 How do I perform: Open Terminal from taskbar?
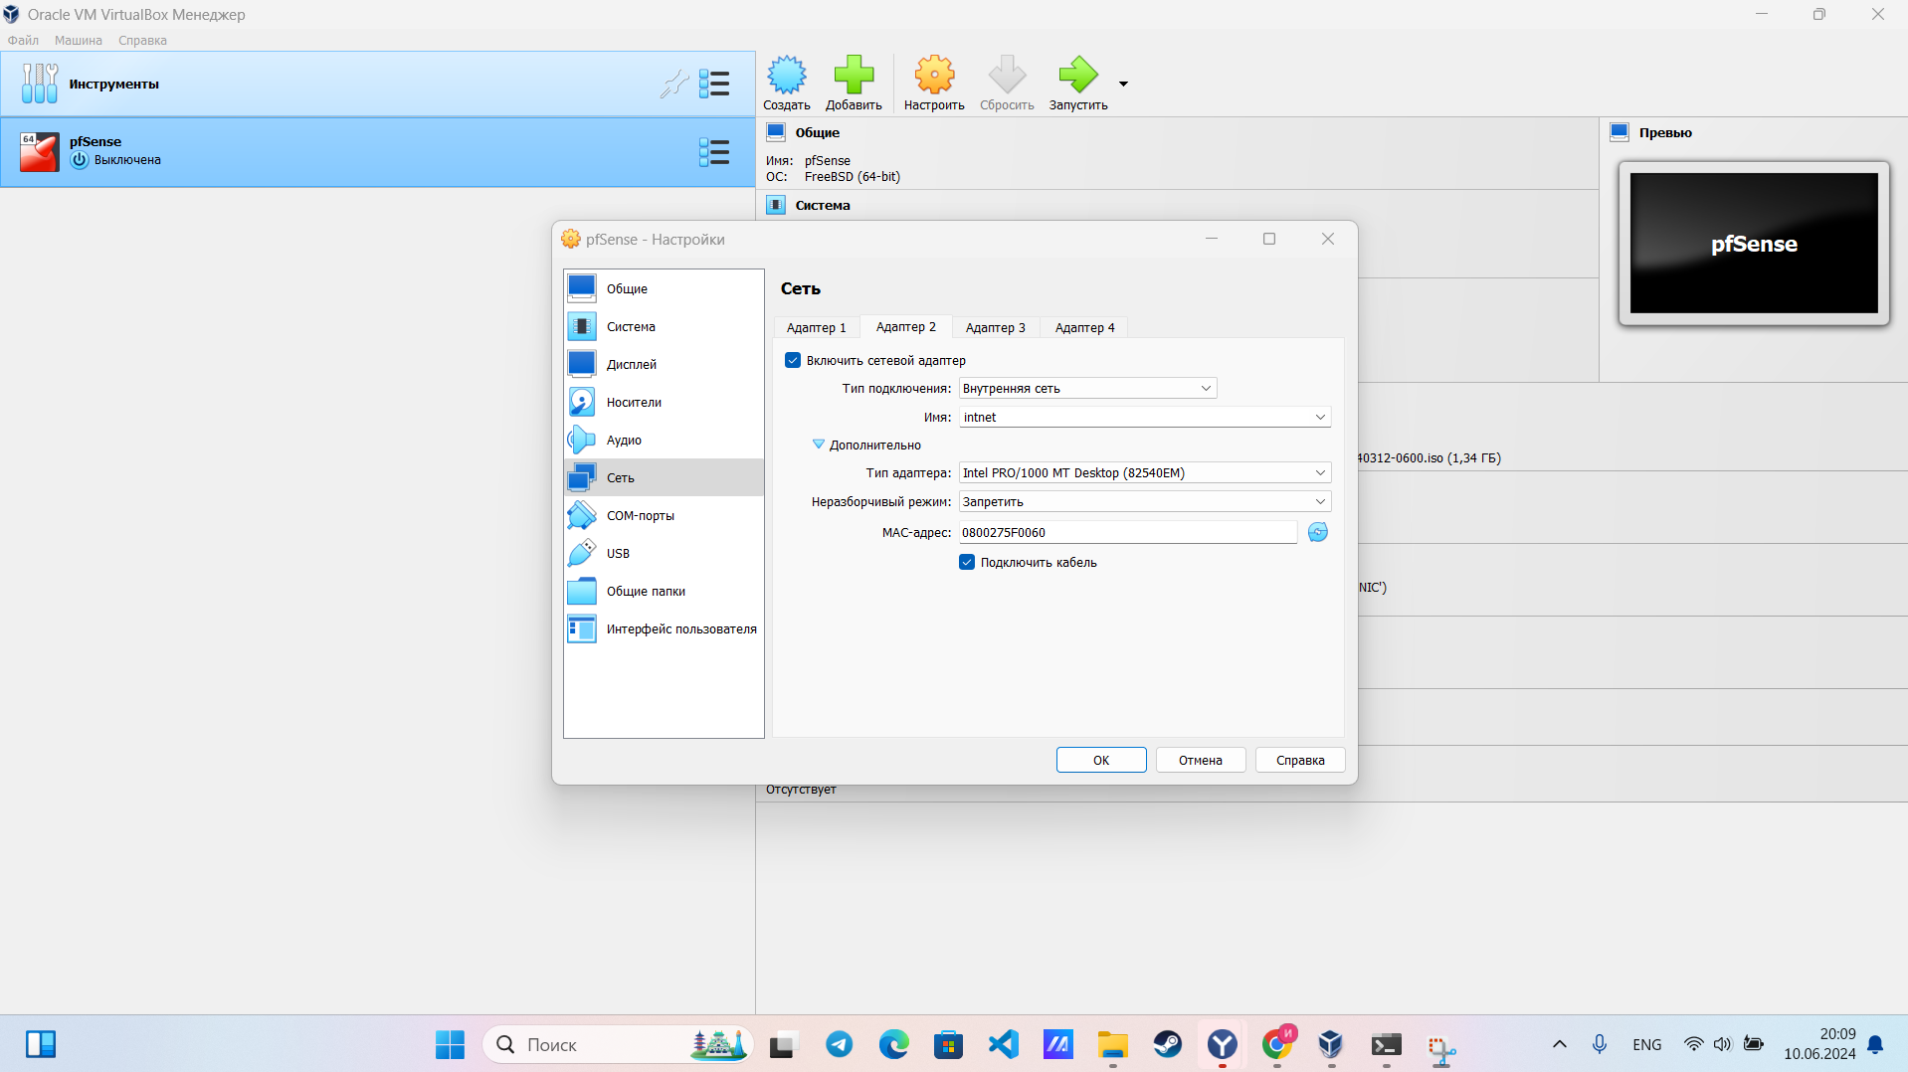[x=1386, y=1044]
